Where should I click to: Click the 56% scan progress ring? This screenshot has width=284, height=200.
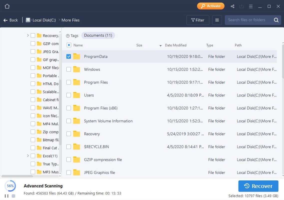click(10, 186)
